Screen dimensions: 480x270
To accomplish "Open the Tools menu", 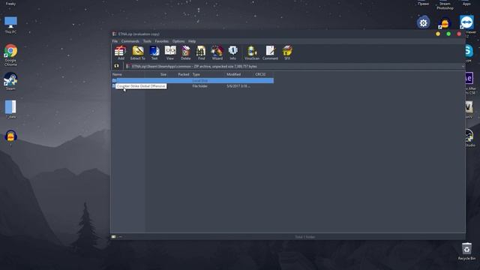I will pos(147,41).
